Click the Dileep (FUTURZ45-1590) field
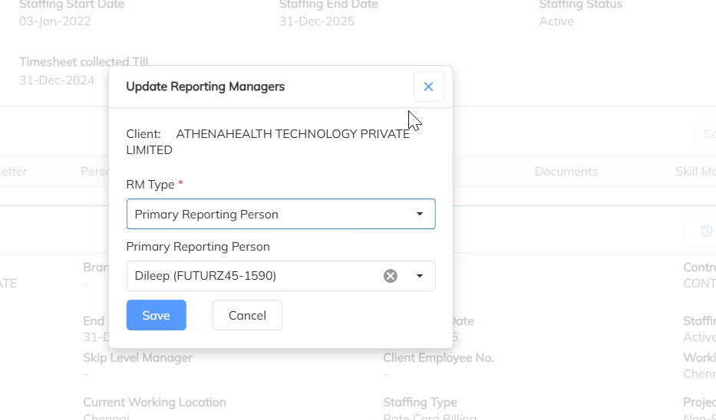 tap(281, 276)
